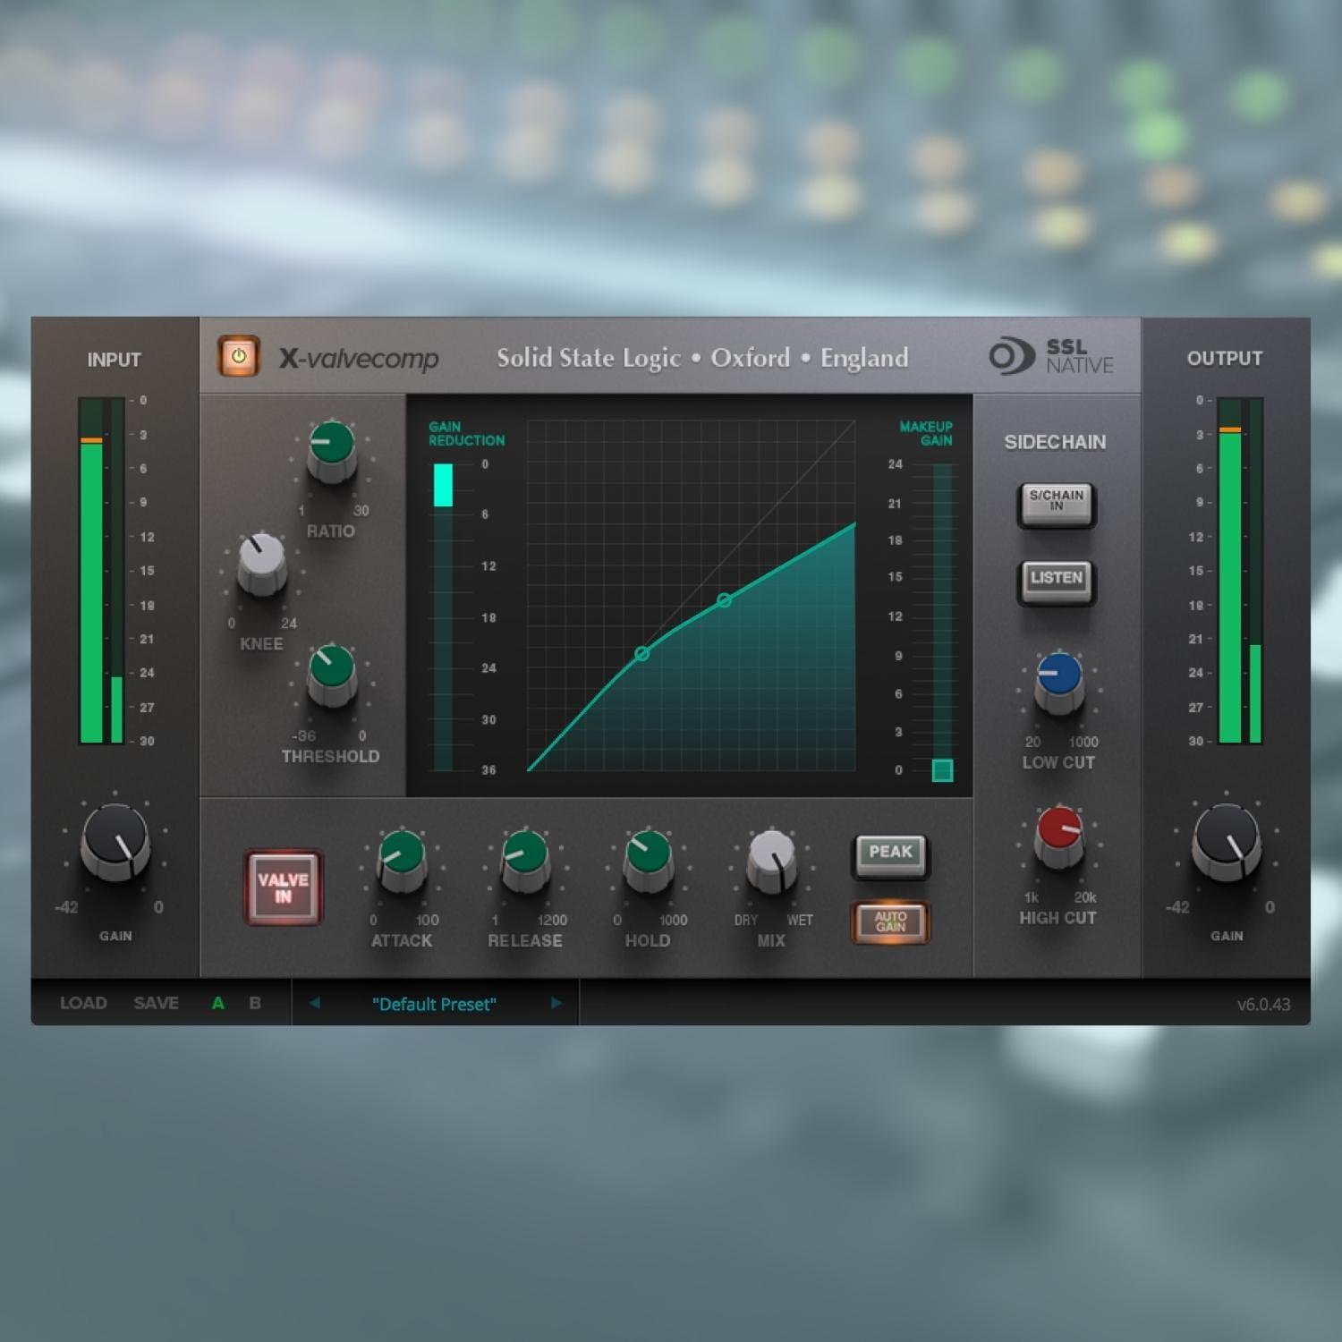The image size is (1342, 1342).
Task: Toggle the plugin power bypass button
Action: pyautogui.click(x=238, y=356)
